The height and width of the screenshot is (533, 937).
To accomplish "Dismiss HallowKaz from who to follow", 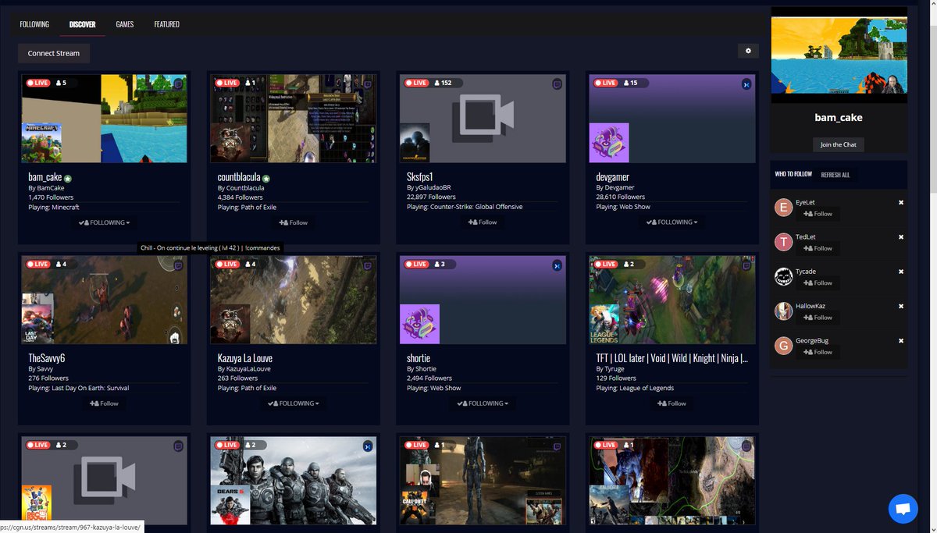I will click(x=901, y=306).
